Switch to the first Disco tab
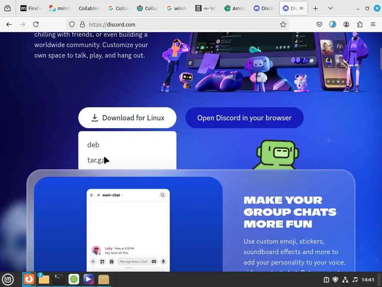Viewport: 382px width, 287px height. 264,9
